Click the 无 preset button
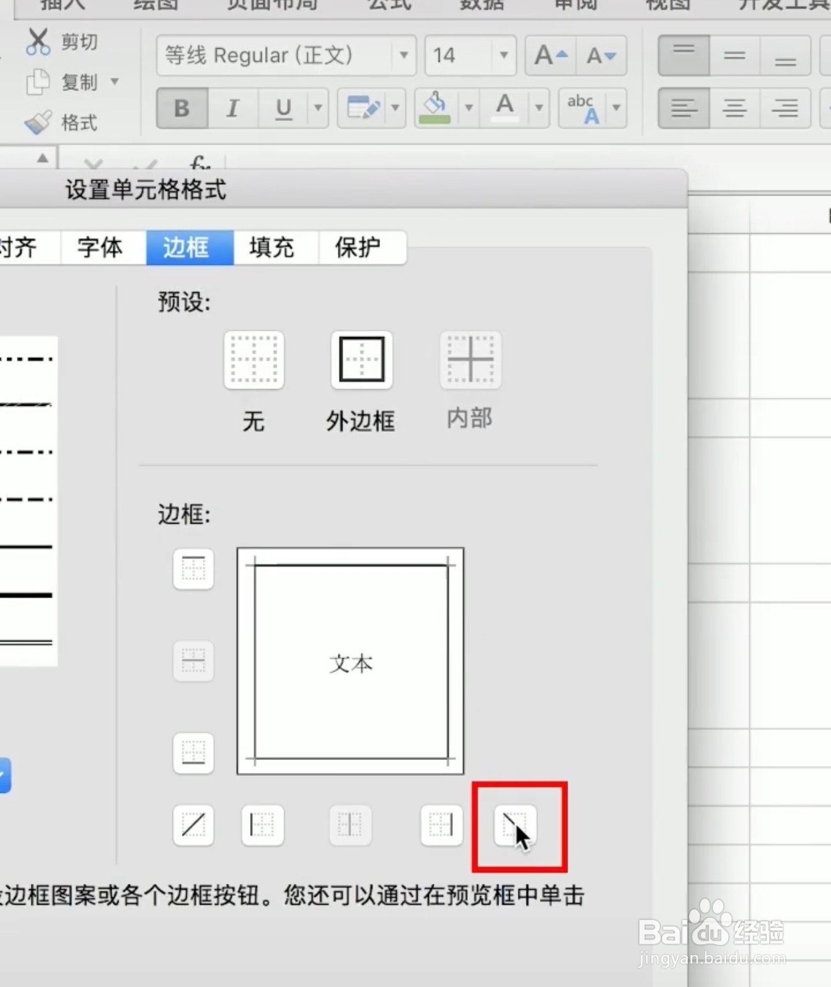 [254, 360]
